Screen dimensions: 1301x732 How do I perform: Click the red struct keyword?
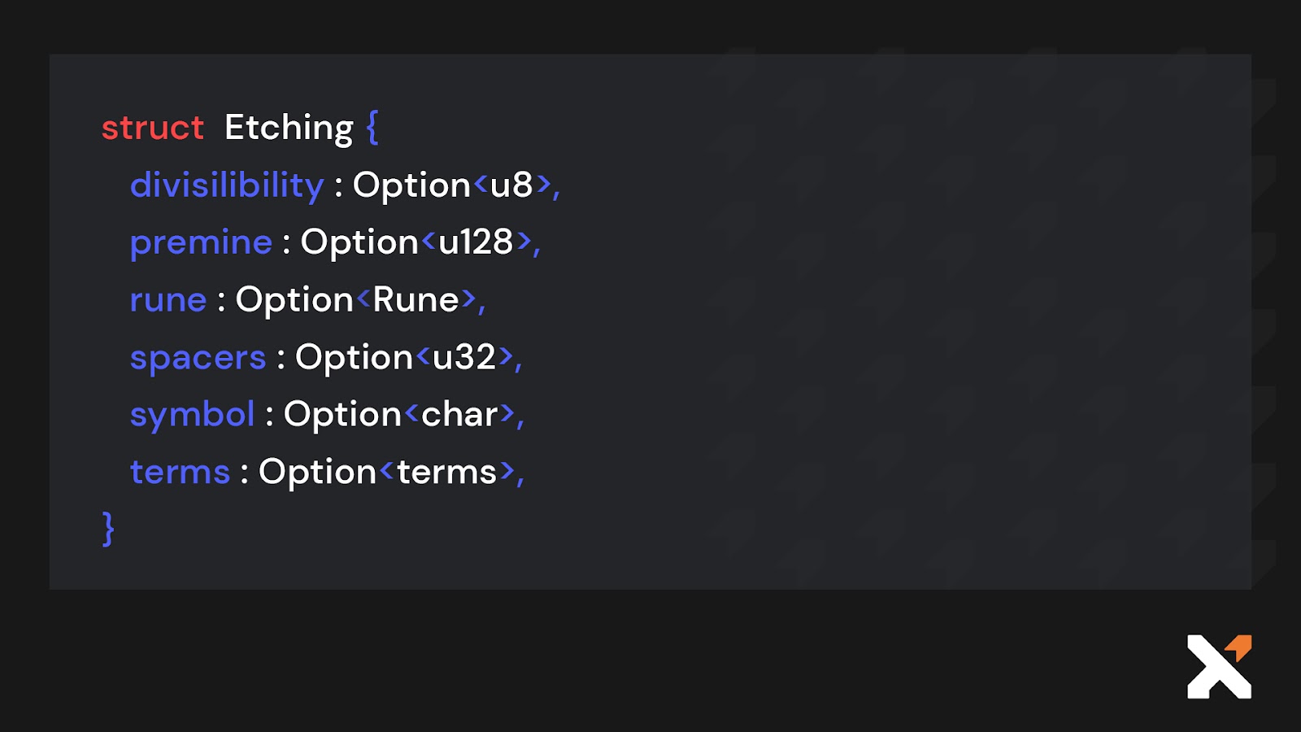coord(152,128)
